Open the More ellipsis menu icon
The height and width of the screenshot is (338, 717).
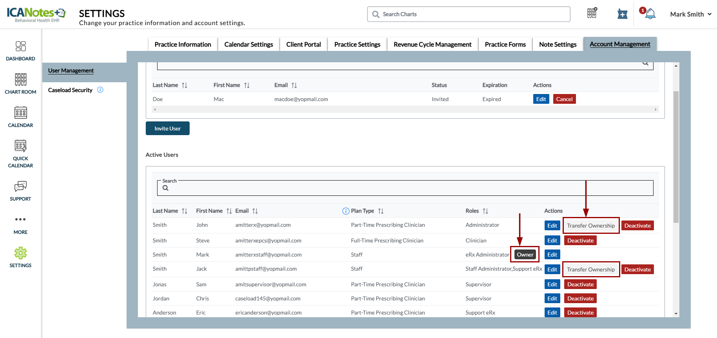click(20, 219)
